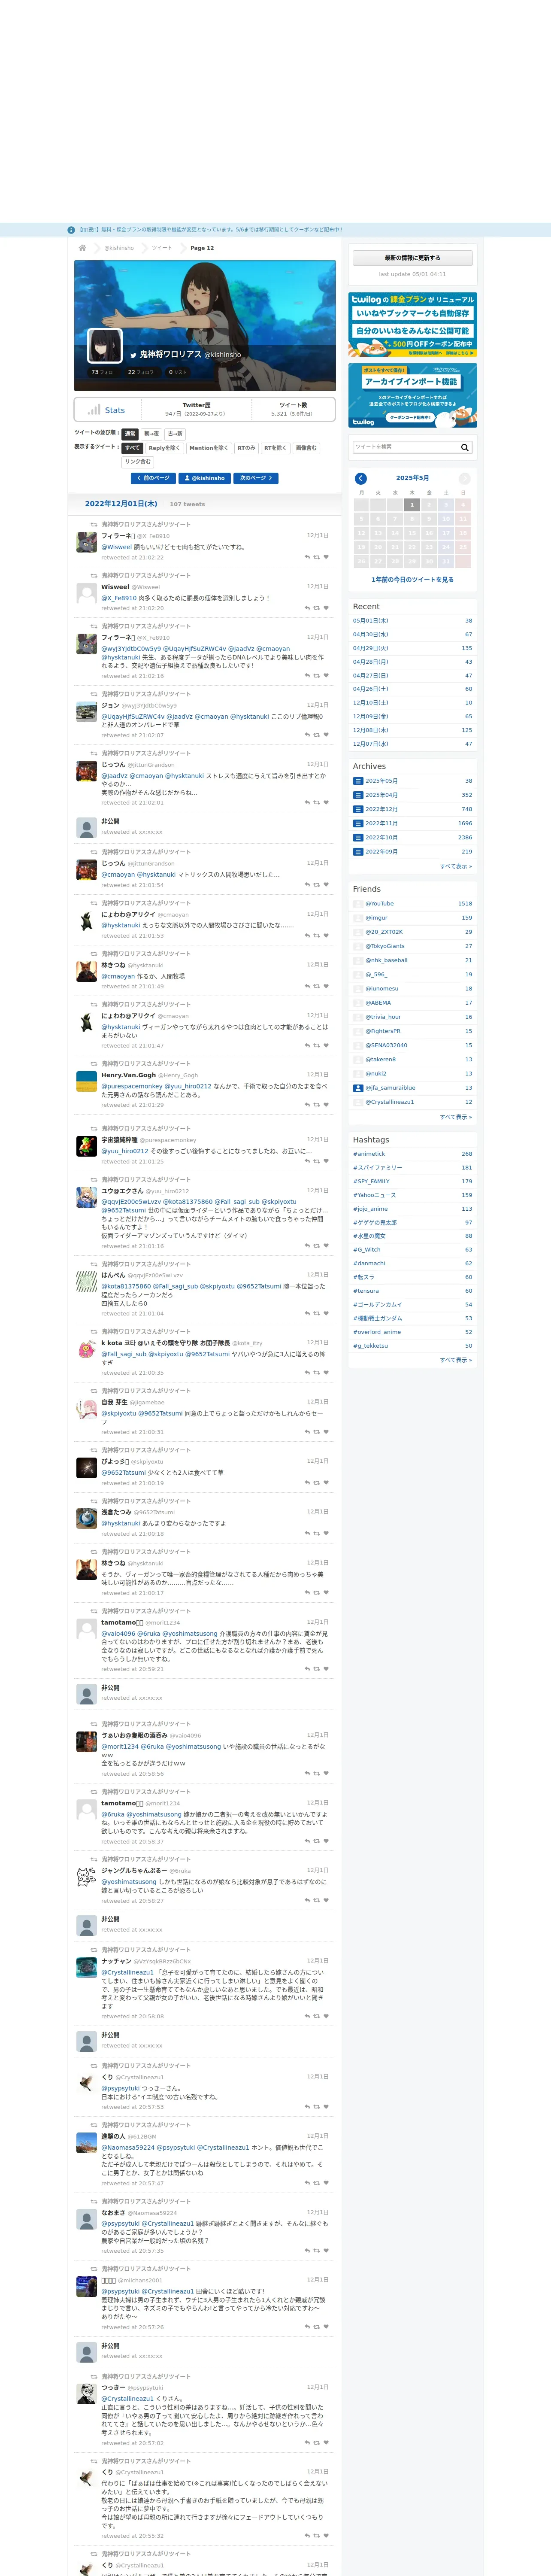Set sort order to 朝→夜
Image resolution: width=551 pixels, height=2576 pixels.
(151, 434)
